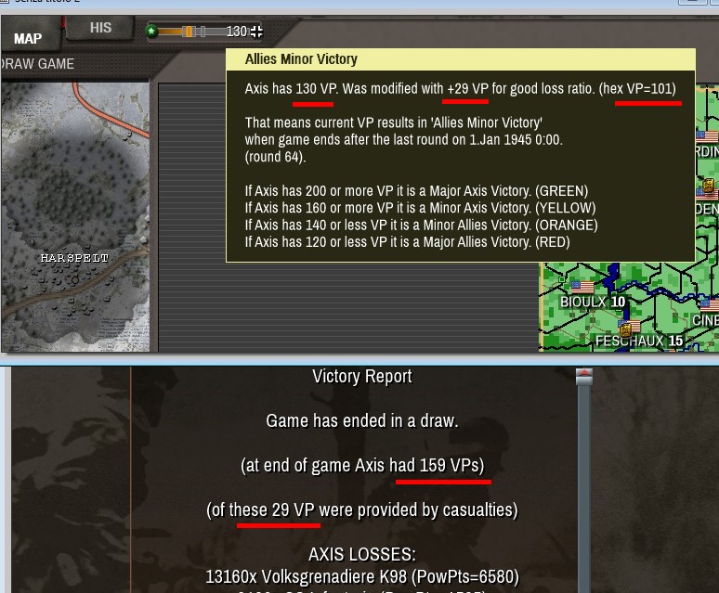Click the green star Allies icon
The image size is (719, 593).
tap(151, 32)
